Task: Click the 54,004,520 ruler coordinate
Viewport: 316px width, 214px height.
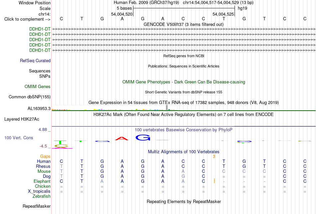Action: pyautogui.click(x=122, y=14)
